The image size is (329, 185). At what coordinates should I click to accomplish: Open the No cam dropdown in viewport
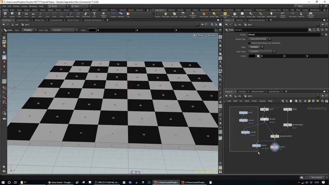212,35
